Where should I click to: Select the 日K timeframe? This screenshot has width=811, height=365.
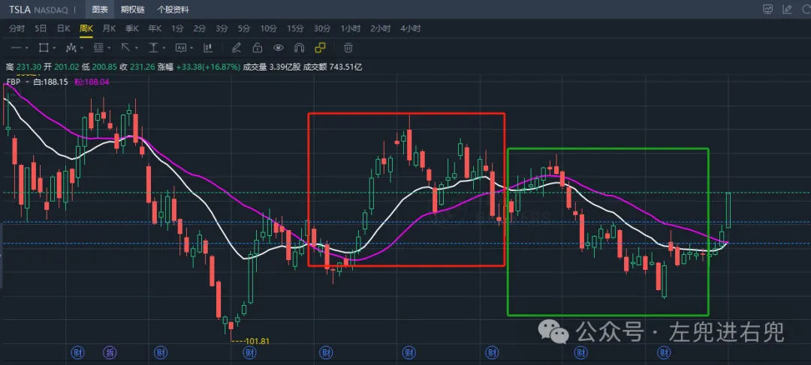[x=63, y=28]
